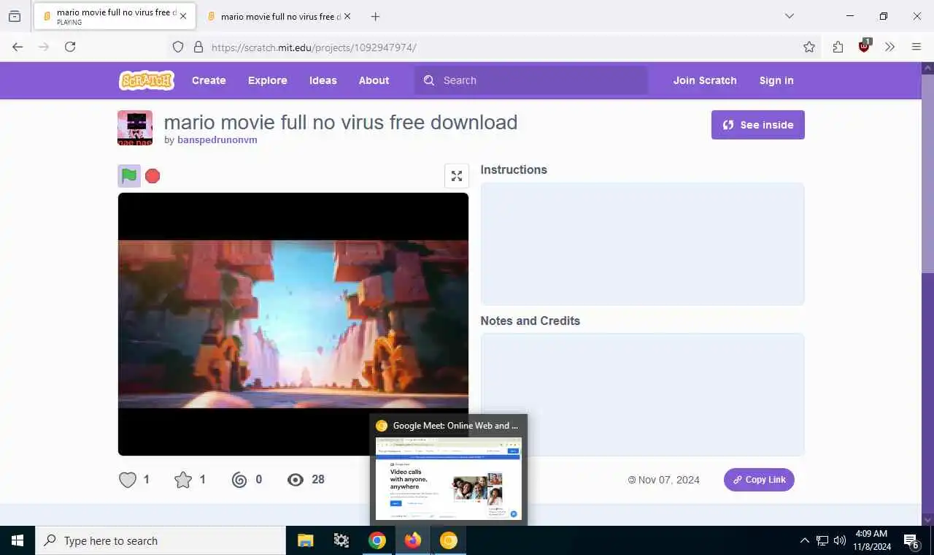Enter full screen mode for the stage
The width and height of the screenshot is (934, 555).
click(457, 176)
